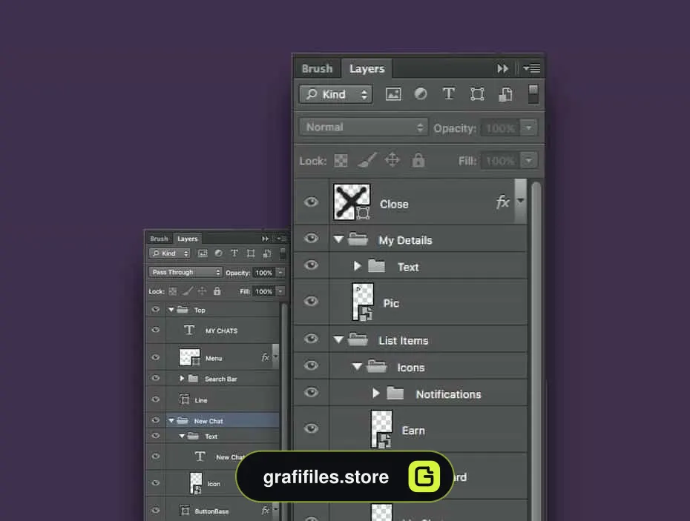This screenshot has width=690, height=521.
Task: Click lock transparent pixels icon in large panel
Action: pos(341,161)
